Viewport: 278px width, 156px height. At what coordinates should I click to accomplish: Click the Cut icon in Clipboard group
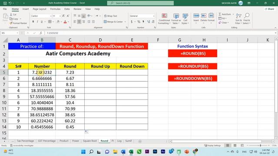[13, 14]
